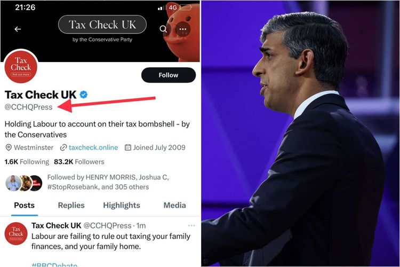
Task: Select the Posts tab
Action: [x=24, y=205]
